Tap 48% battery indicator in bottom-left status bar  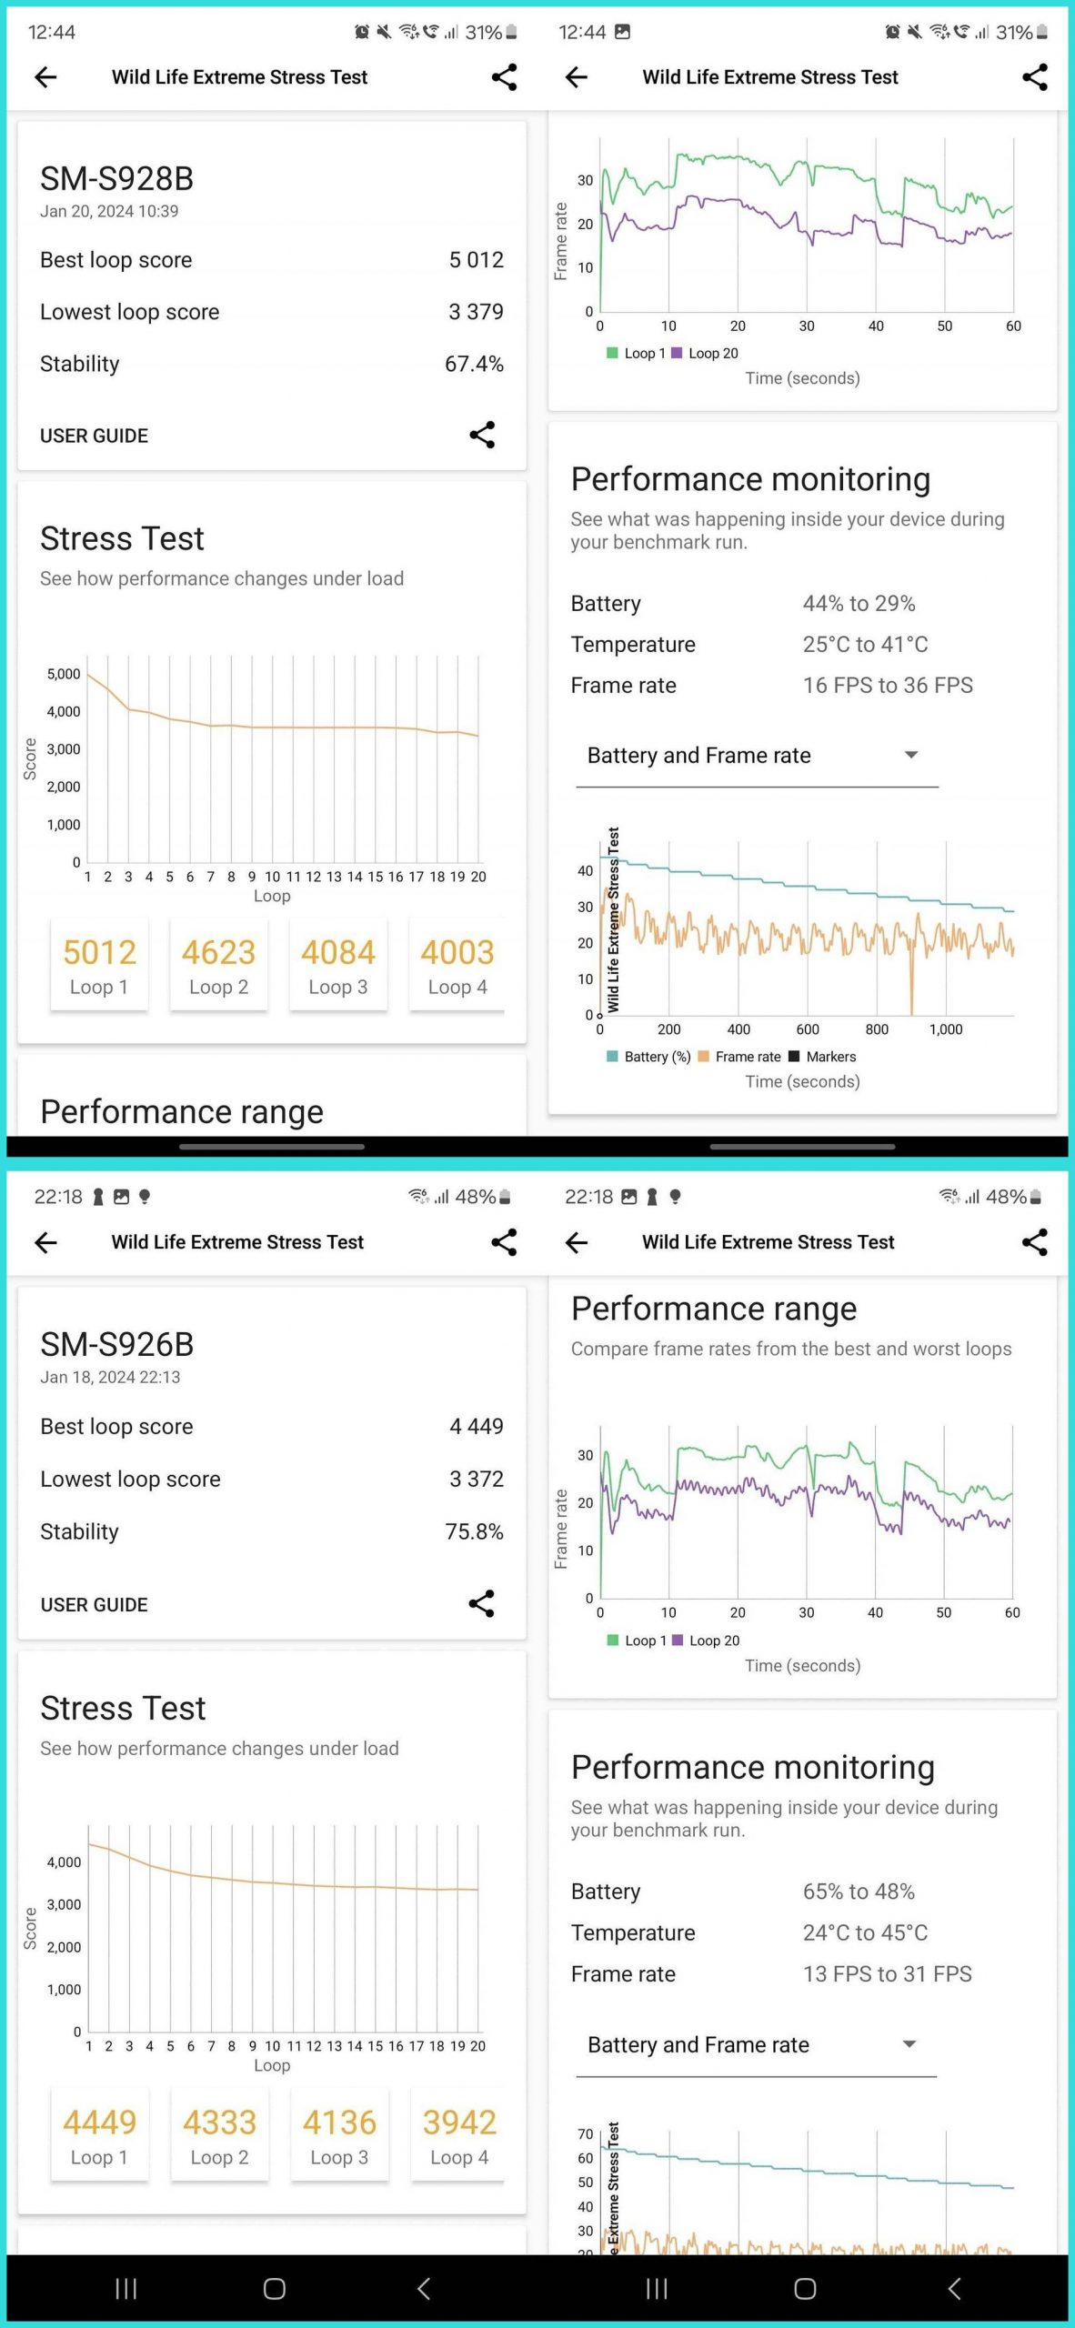483,1197
